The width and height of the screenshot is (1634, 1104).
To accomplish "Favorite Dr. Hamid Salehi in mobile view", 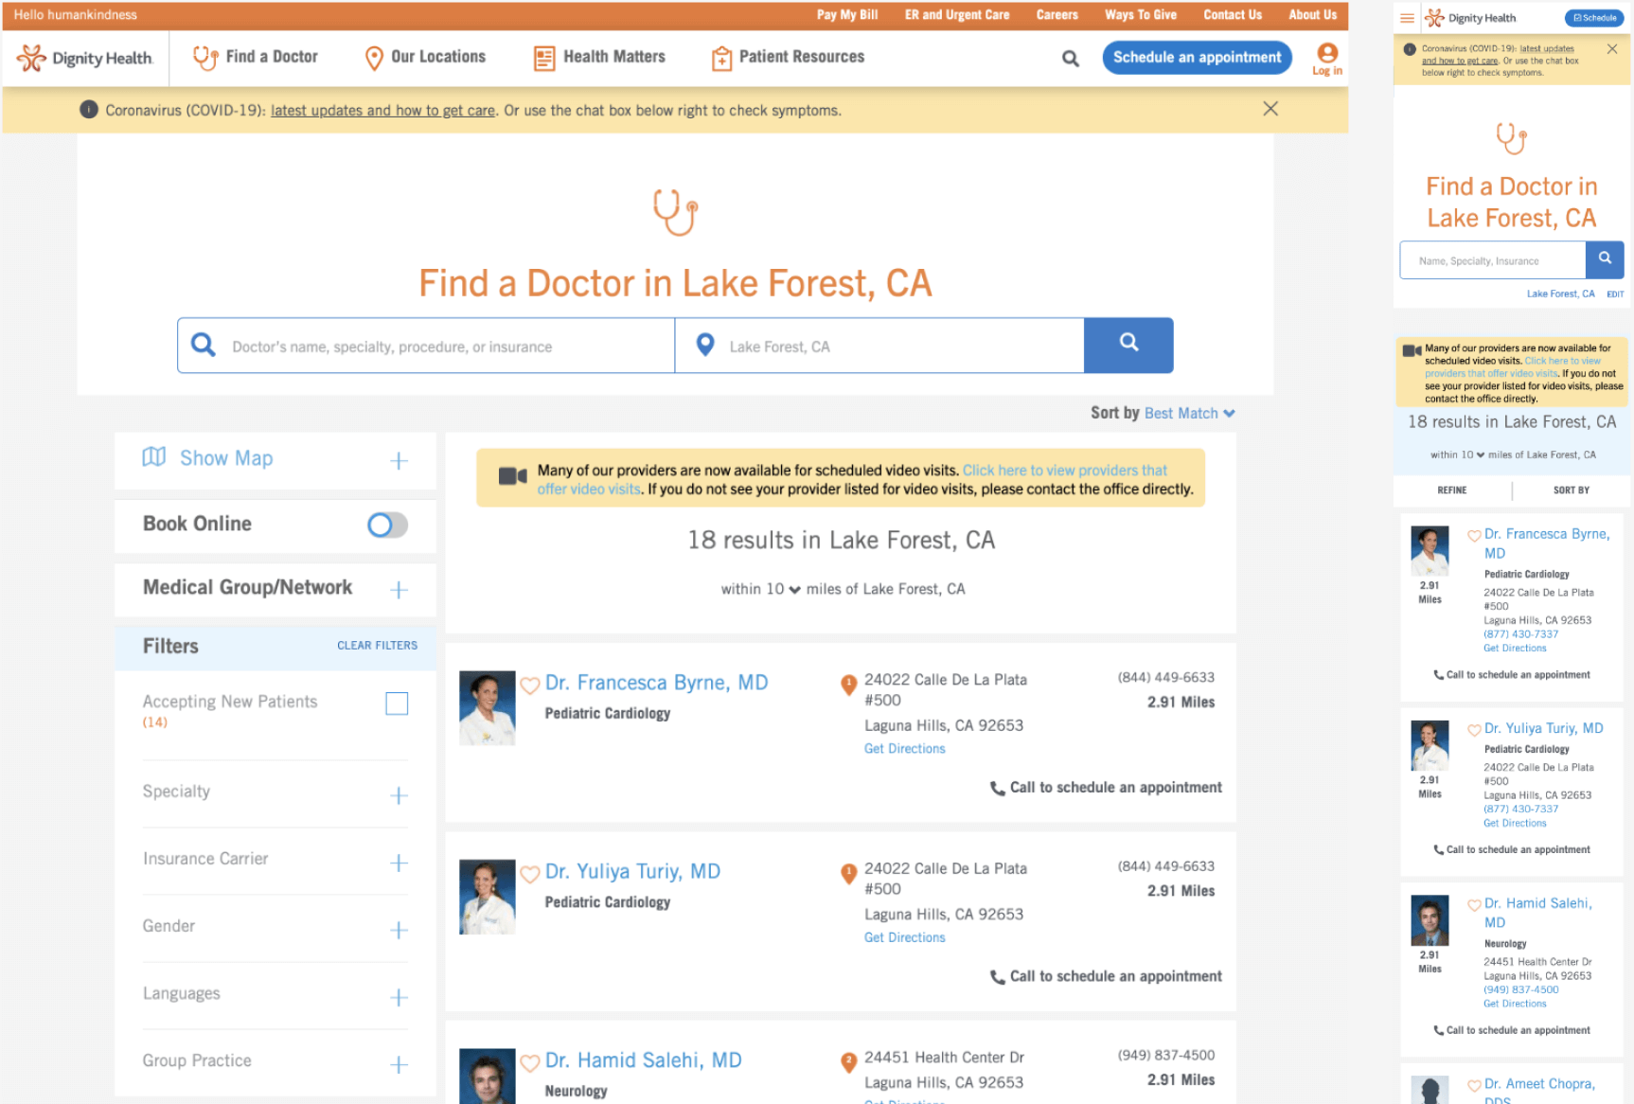I will pos(1474,905).
